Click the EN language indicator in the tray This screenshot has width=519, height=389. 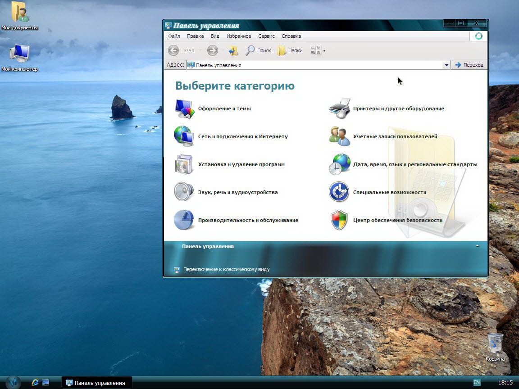pos(477,382)
